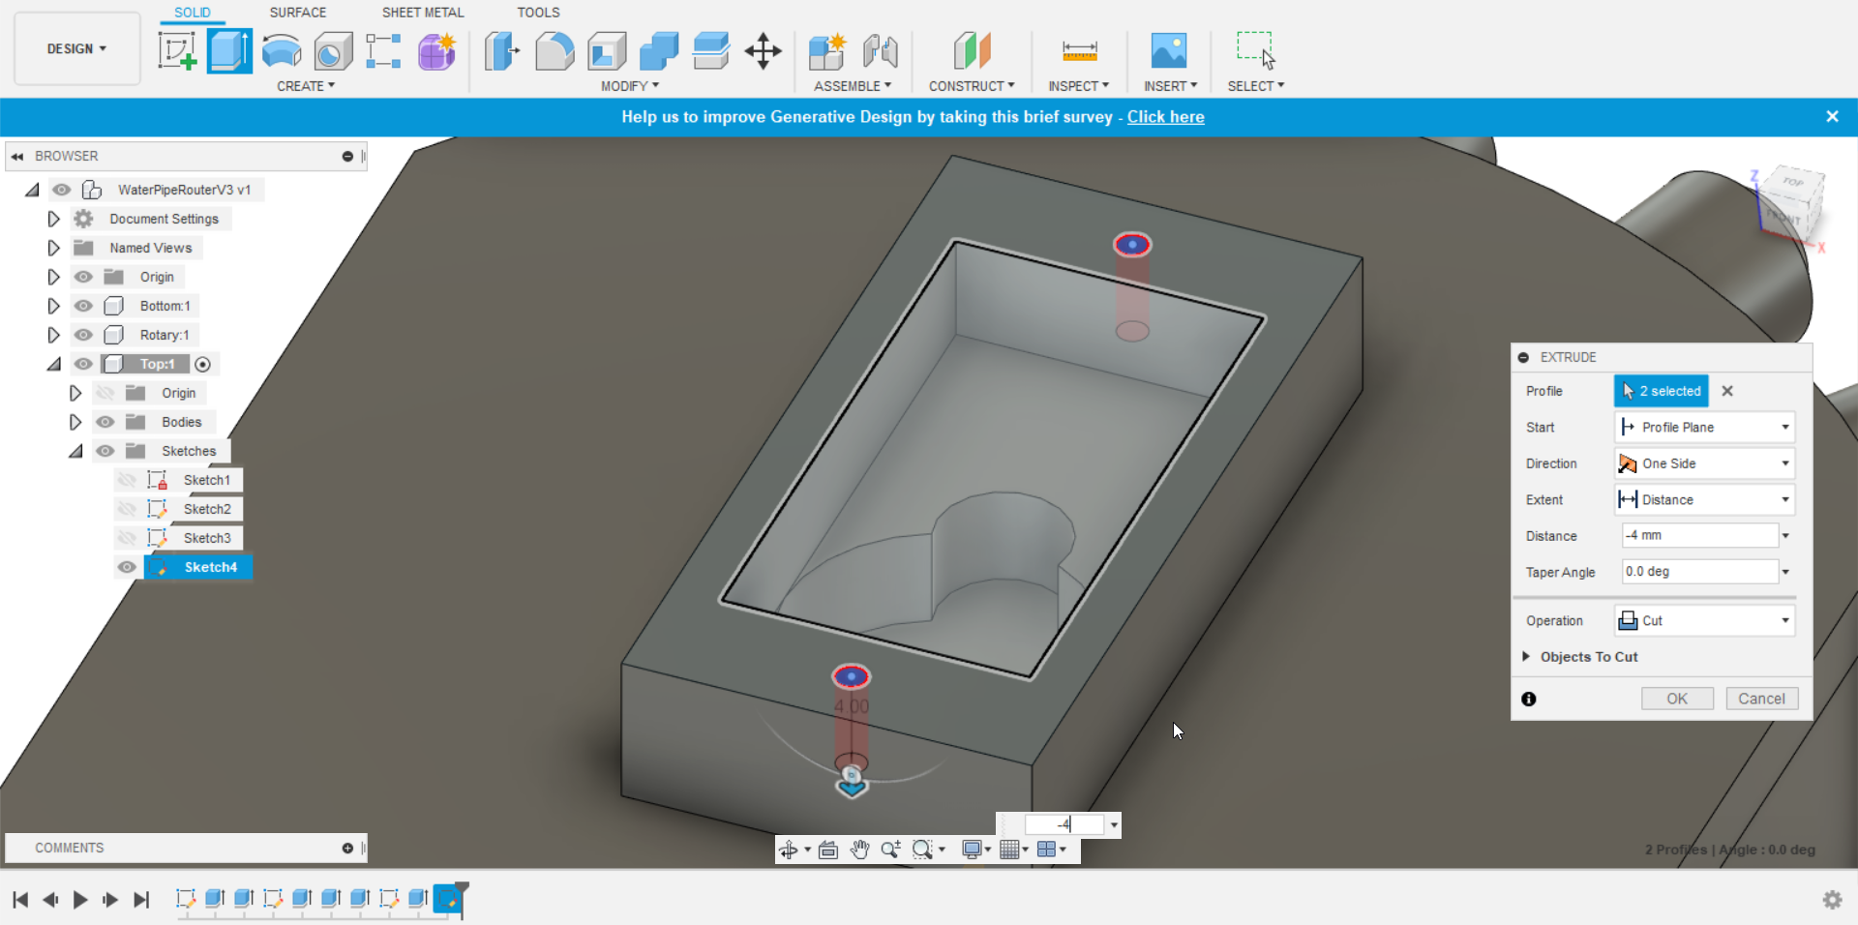1858x925 pixels.
Task: Click the Combine tool icon
Action: click(659, 50)
